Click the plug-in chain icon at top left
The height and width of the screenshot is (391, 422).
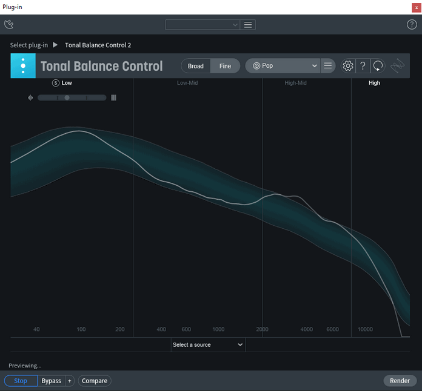click(x=9, y=24)
